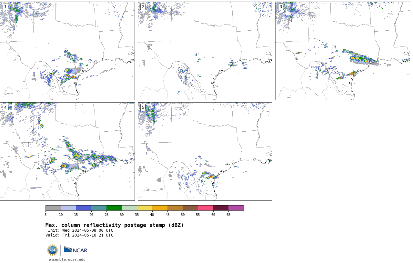
Task: Click the maroon 60-65 dBZ swatch
Action: [x=221, y=208]
